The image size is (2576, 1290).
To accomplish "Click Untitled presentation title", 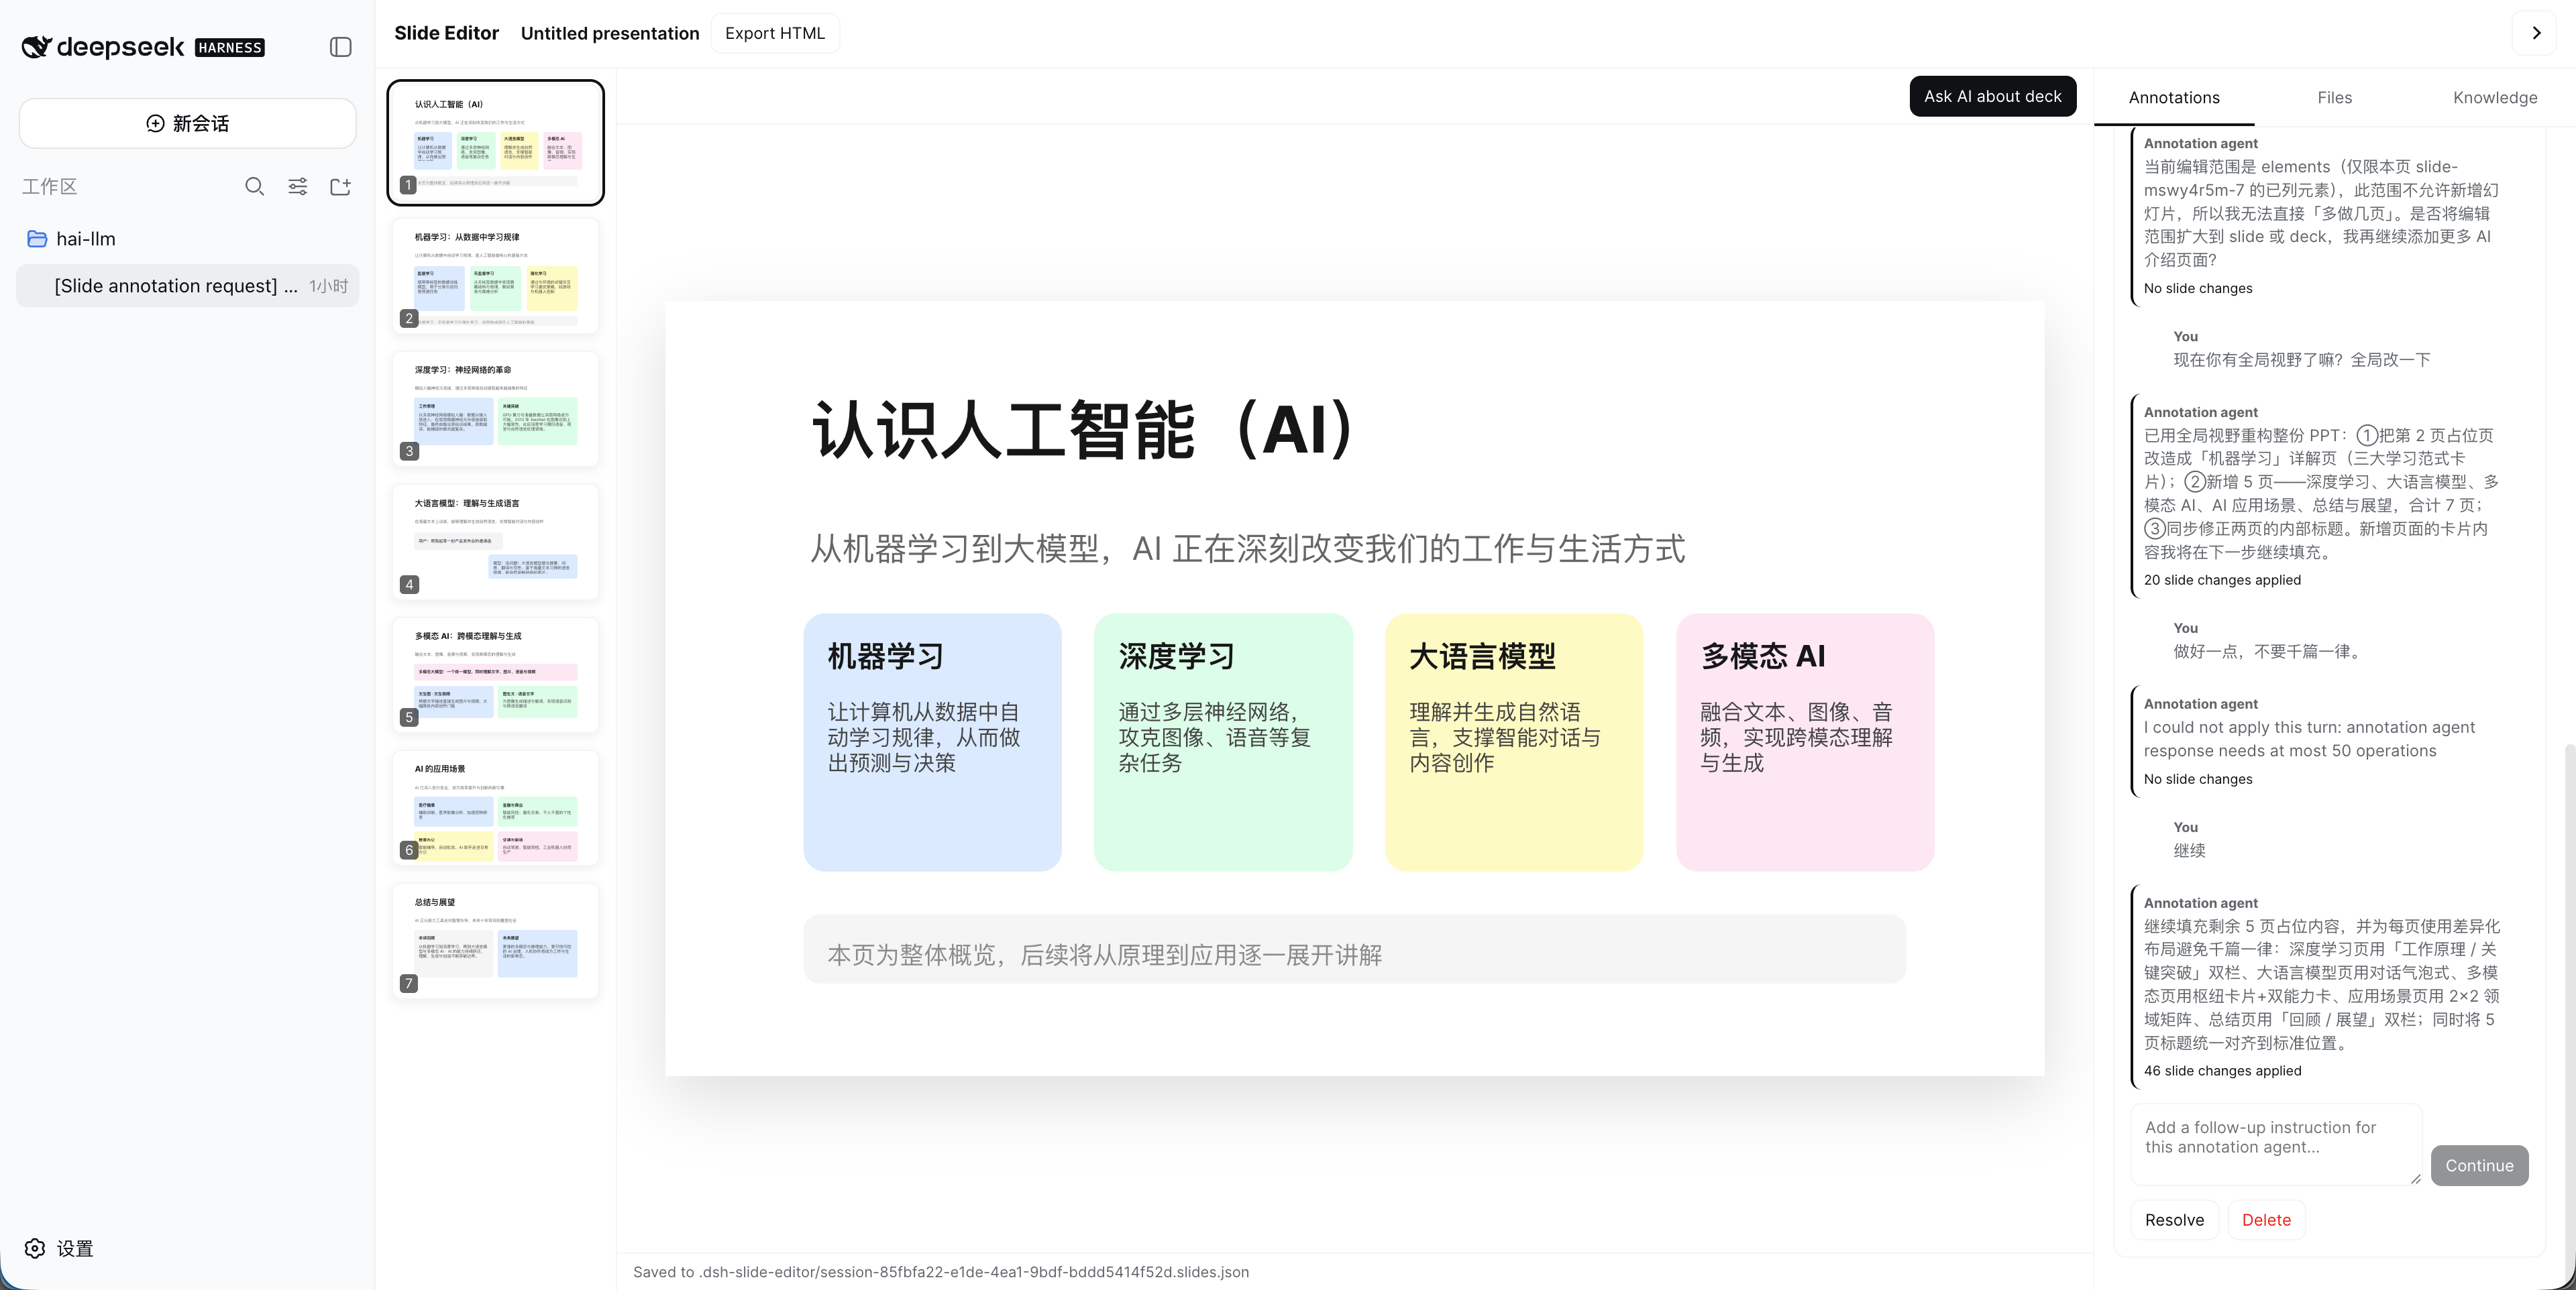I will 610,33.
